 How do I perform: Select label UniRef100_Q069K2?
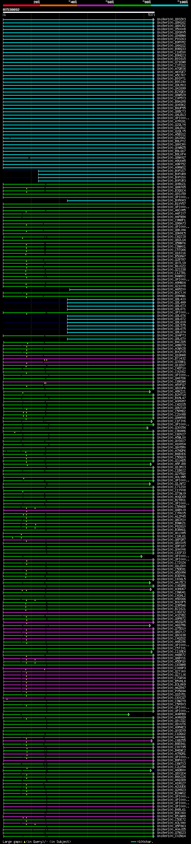pos(171,105)
